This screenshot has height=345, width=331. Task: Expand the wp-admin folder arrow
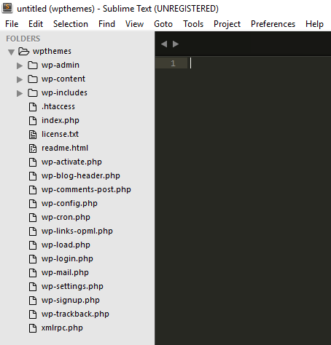click(20, 66)
